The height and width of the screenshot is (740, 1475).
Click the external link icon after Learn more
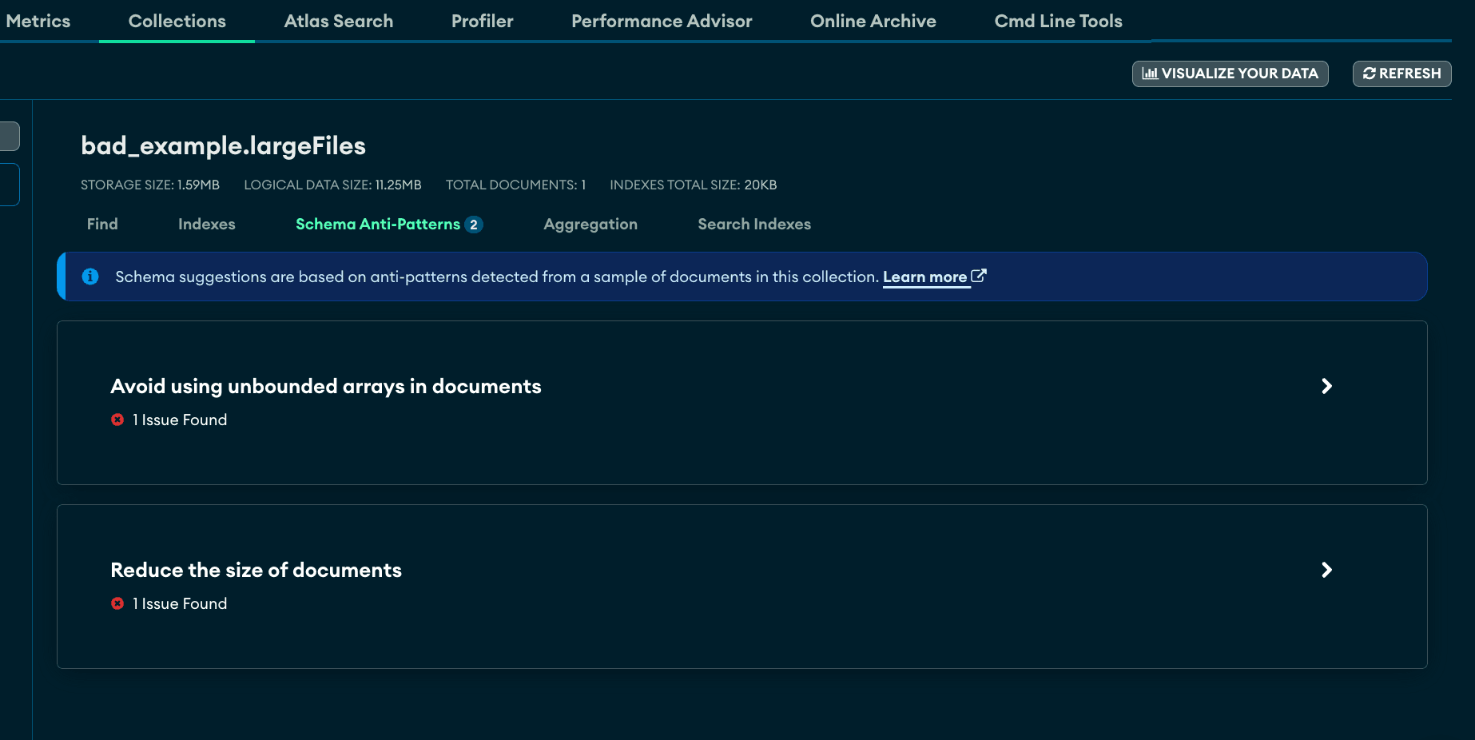click(x=979, y=276)
